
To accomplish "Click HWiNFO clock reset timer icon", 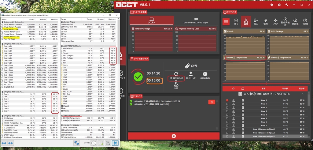I will [x=94, y=143].
